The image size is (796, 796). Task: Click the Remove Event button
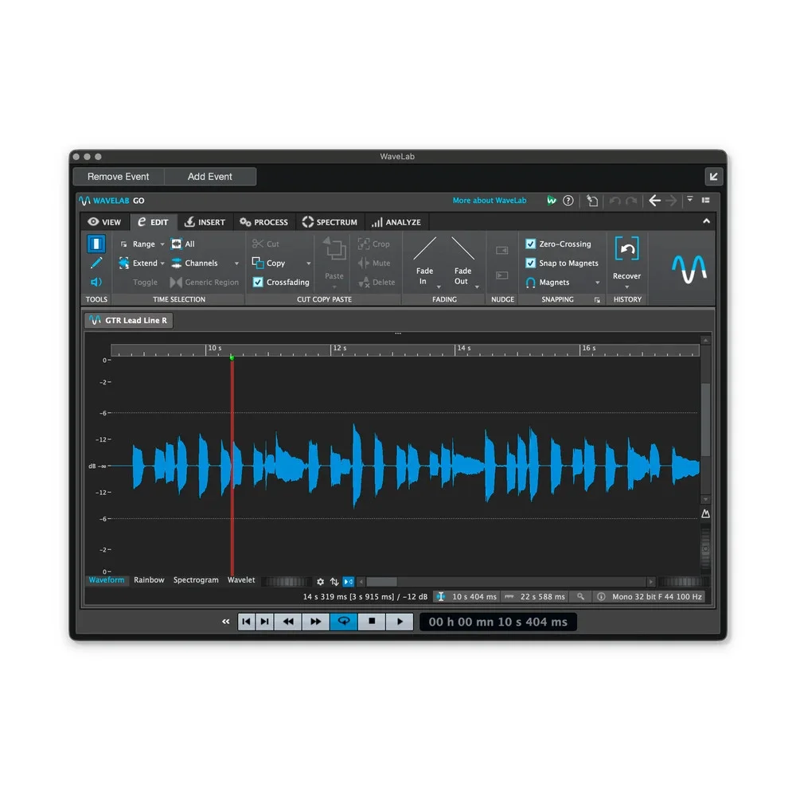pos(119,177)
